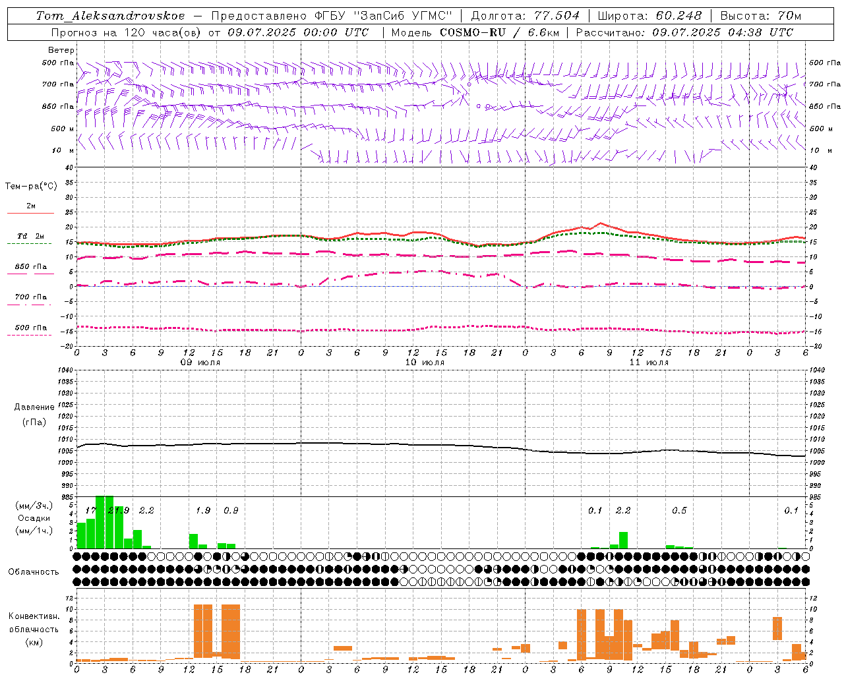This screenshot has width=844, height=675.
Task: Click the "Облачность" cloudiness label
Action: pyautogui.click(x=34, y=572)
